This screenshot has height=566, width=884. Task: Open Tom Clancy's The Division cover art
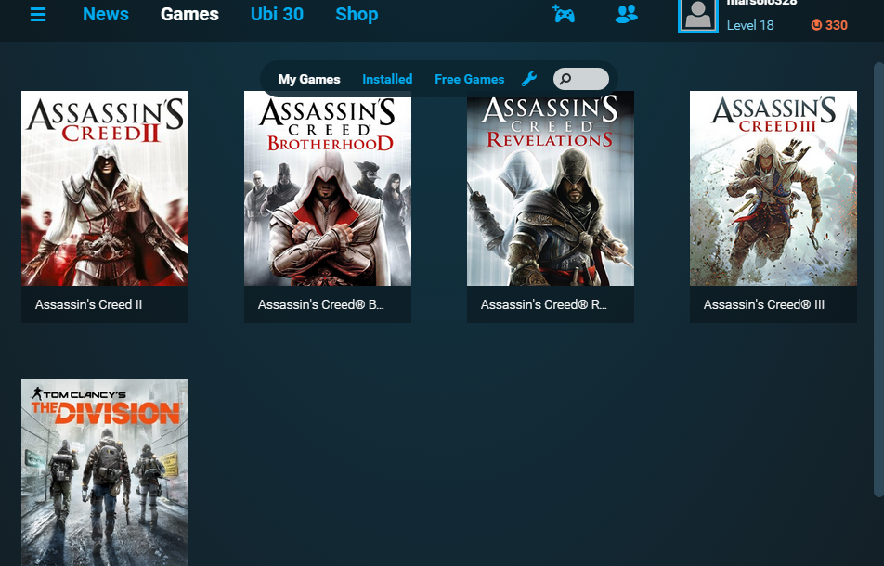click(105, 472)
